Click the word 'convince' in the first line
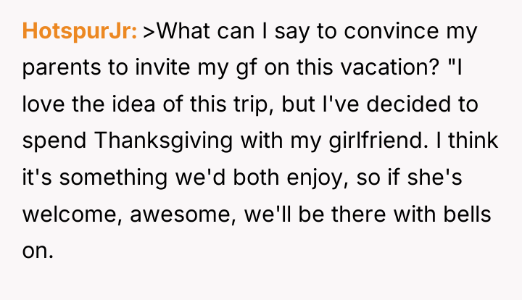Image resolution: width=522 pixels, height=300 pixels. (x=391, y=32)
